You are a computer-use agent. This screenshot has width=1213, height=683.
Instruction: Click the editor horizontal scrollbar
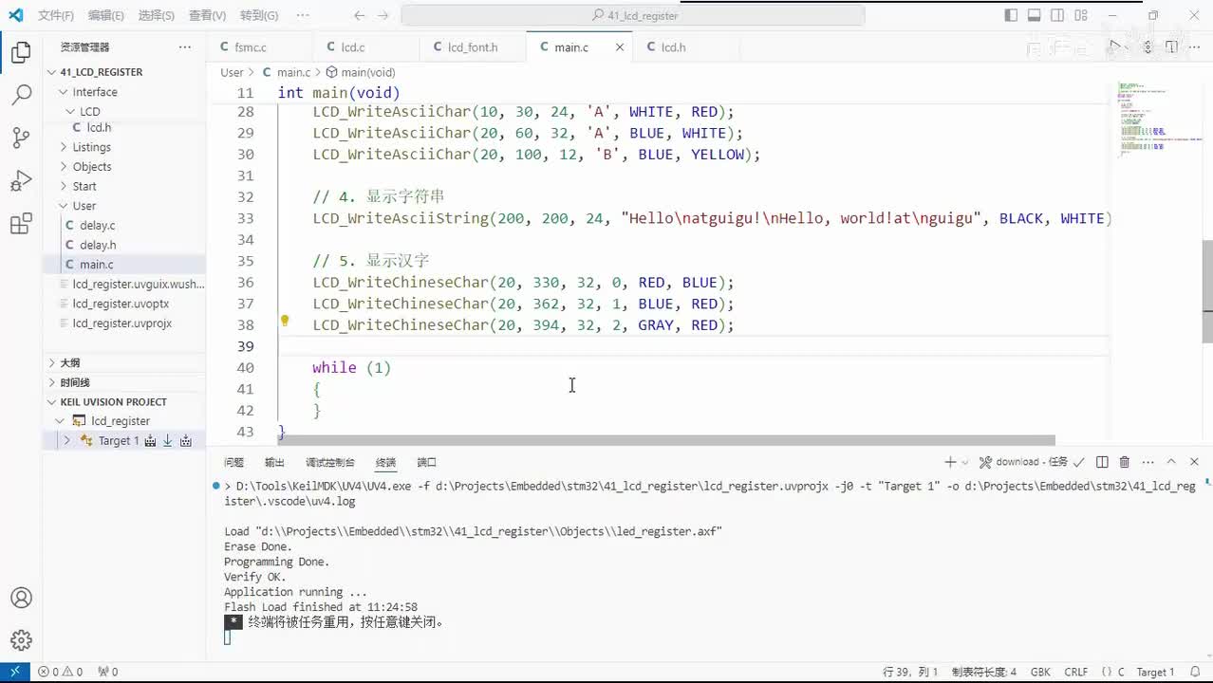[666, 440]
